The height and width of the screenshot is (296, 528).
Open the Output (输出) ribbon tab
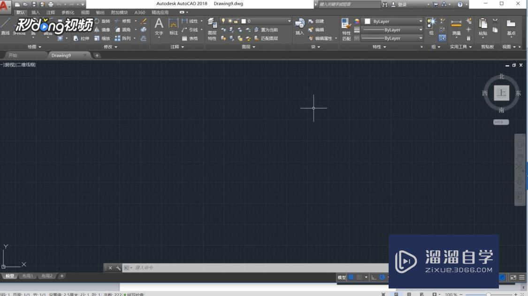100,13
